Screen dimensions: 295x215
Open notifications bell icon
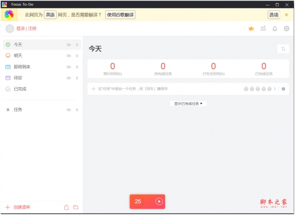click(x=275, y=28)
